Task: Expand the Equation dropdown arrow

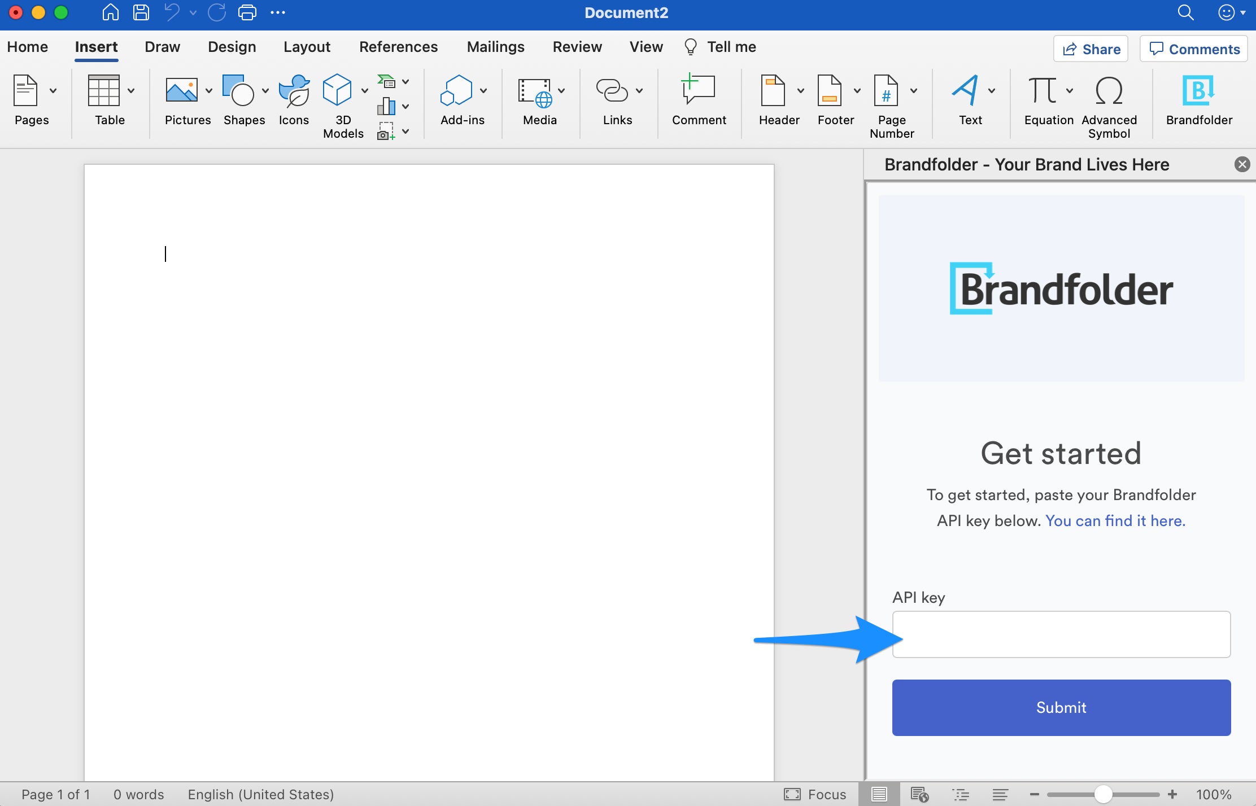Action: pos(1070,91)
